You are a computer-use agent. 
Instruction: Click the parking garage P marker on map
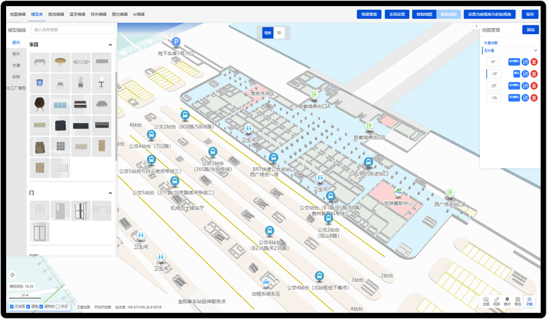176,42
